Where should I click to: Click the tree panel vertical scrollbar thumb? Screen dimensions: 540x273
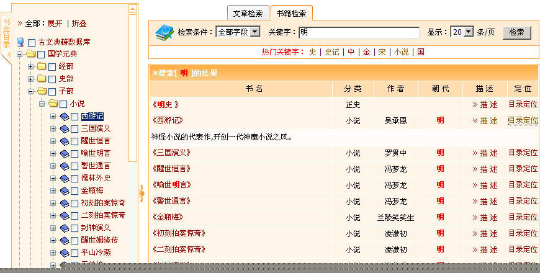tap(133, 87)
